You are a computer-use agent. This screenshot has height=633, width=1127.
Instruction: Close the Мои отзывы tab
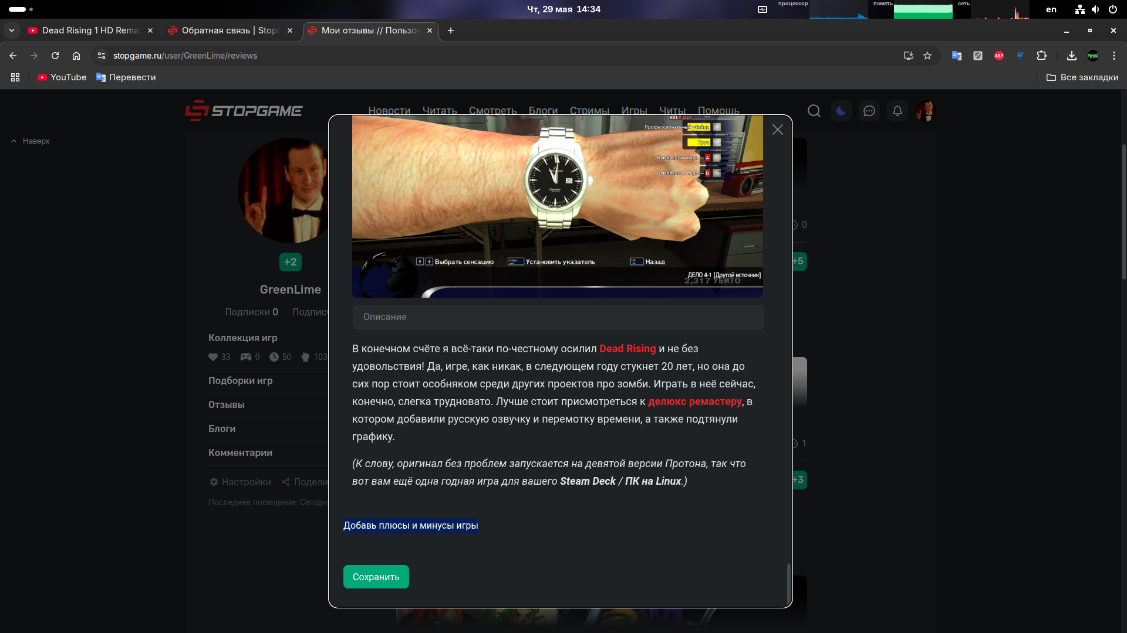coord(430,30)
